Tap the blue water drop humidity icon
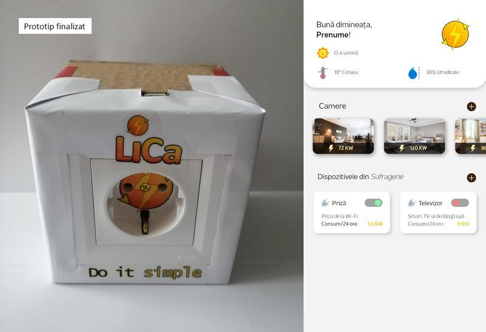This screenshot has height=332, width=486. click(x=414, y=73)
